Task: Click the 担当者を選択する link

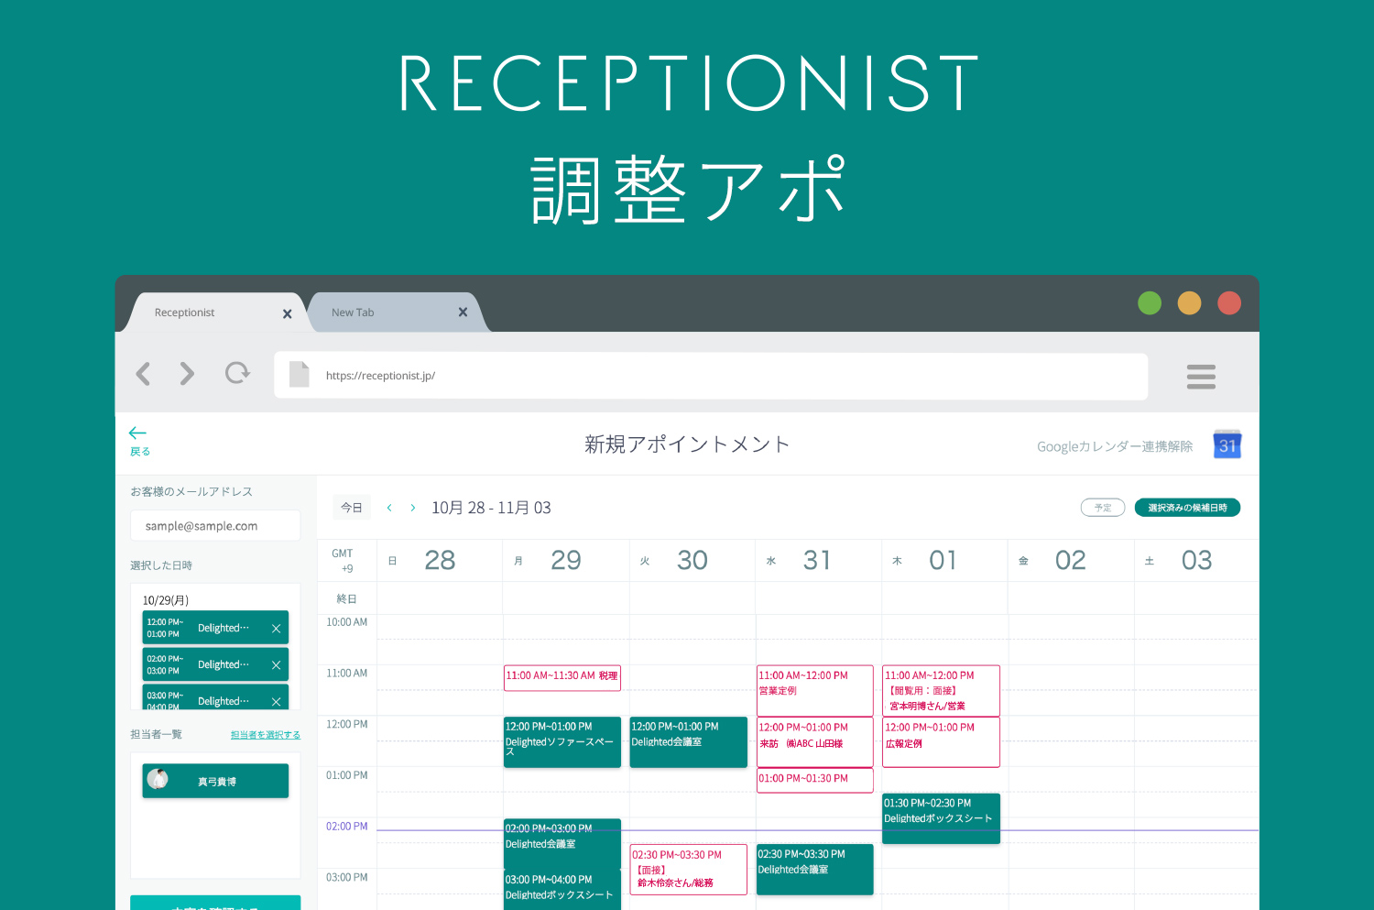Action: [266, 735]
